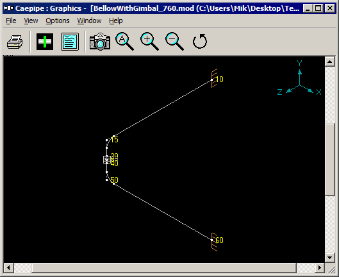Viewport: 339px width, 277px height.
Task: Click the Zoom Out magnifier
Action: click(175, 41)
